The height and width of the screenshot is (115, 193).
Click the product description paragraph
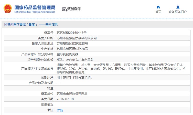pyautogui.click(x=121, y=68)
